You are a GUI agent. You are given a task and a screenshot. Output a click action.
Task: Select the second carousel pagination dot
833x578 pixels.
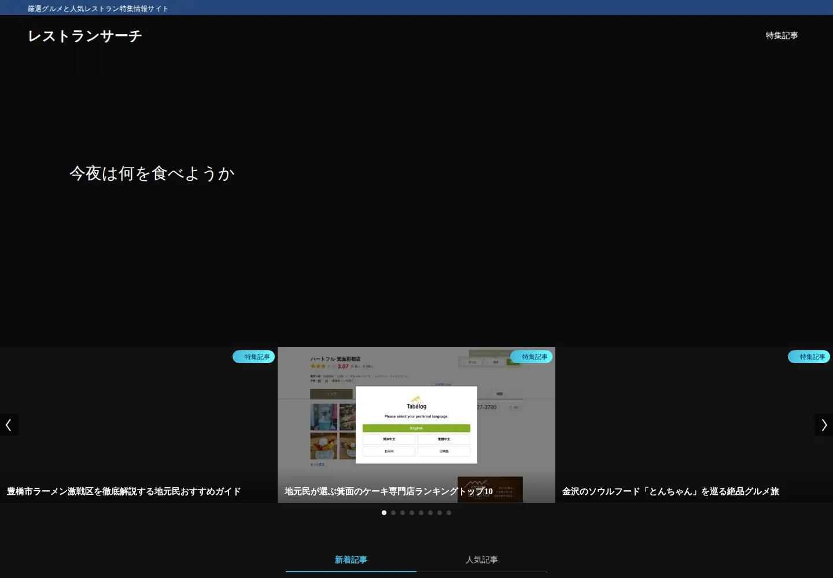(393, 513)
